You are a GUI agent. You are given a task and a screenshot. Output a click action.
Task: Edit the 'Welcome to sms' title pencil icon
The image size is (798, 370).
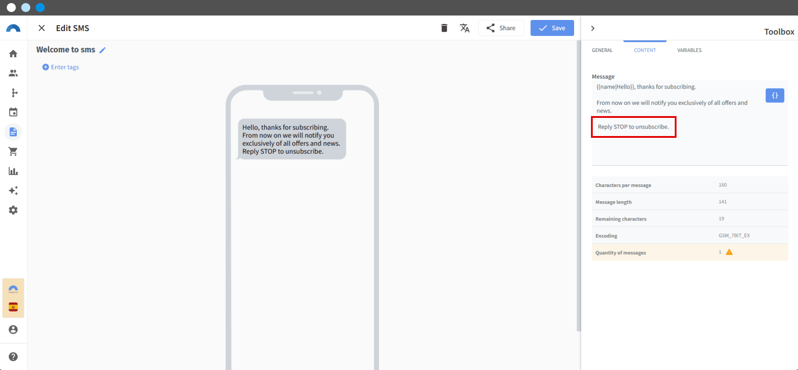[102, 50]
